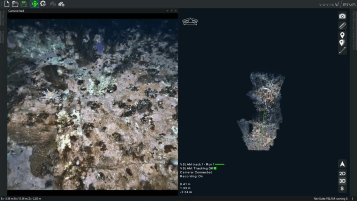Select the ruler measurement tool

(x=342, y=25)
